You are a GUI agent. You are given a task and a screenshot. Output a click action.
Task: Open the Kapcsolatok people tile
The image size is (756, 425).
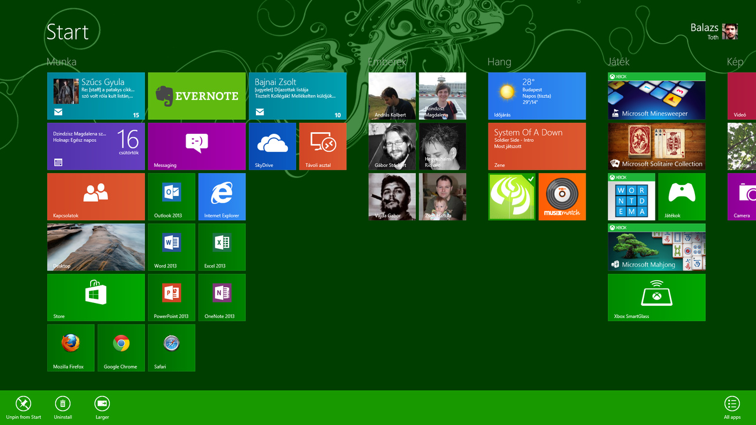pos(96,197)
